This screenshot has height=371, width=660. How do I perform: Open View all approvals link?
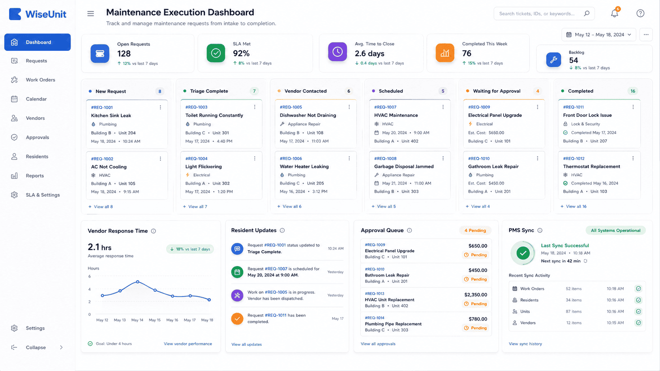click(x=378, y=344)
